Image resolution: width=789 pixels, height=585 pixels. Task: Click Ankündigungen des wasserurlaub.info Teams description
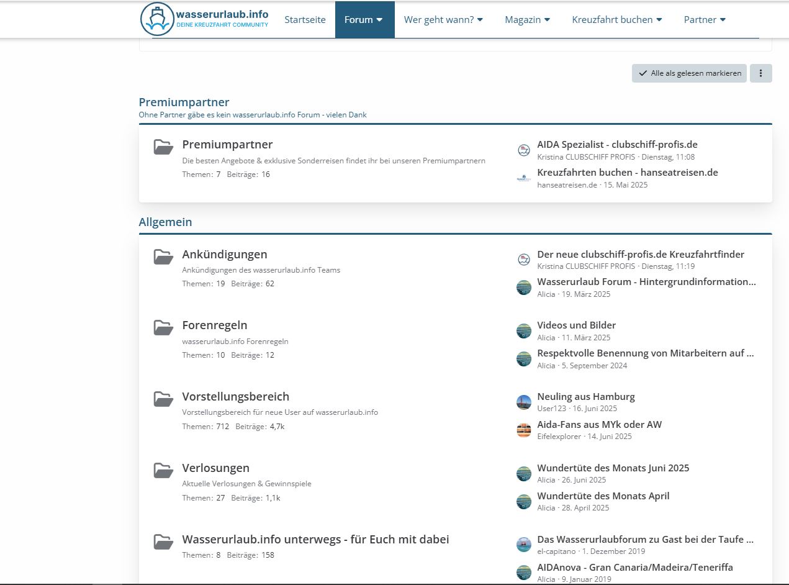[x=261, y=270]
